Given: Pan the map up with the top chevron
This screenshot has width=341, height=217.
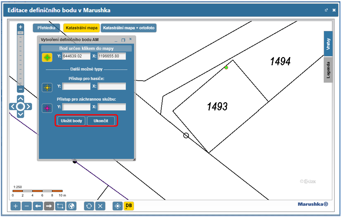Looking at the screenshot, I should point(20,99).
